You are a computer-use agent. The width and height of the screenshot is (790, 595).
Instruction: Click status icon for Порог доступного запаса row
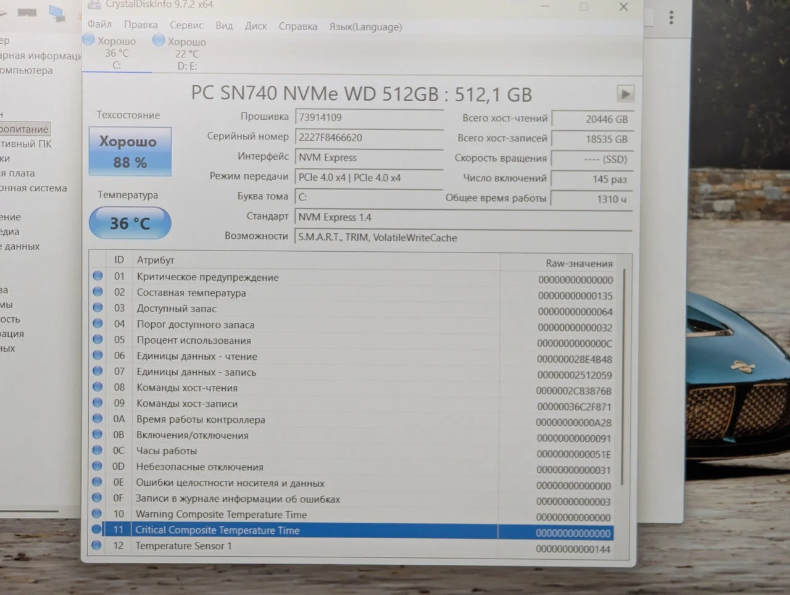pyautogui.click(x=98, y=323)
